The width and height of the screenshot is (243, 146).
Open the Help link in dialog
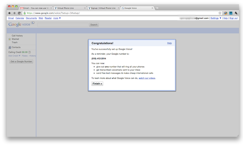[169, 43]
